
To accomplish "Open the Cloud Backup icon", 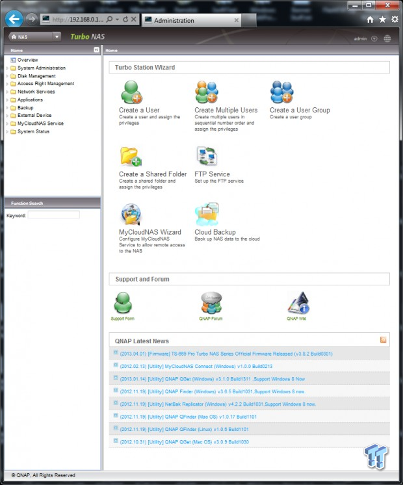I will coord(207,214).
